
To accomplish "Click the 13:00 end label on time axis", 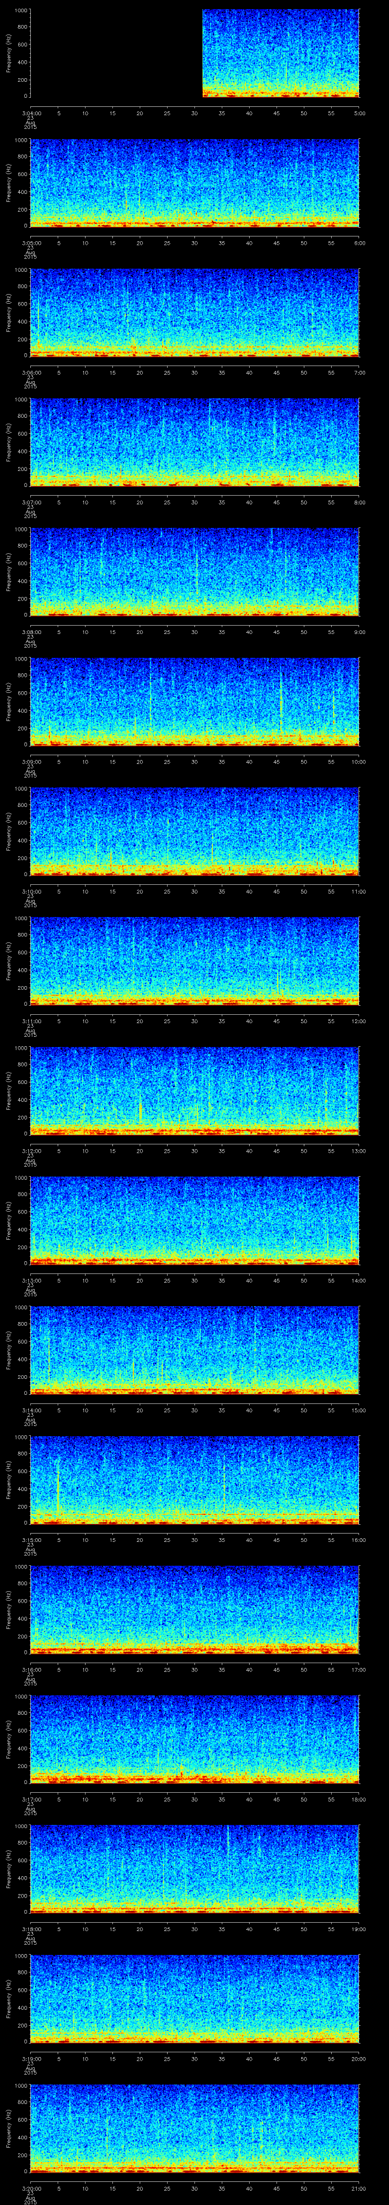I will pos(359,1150).
